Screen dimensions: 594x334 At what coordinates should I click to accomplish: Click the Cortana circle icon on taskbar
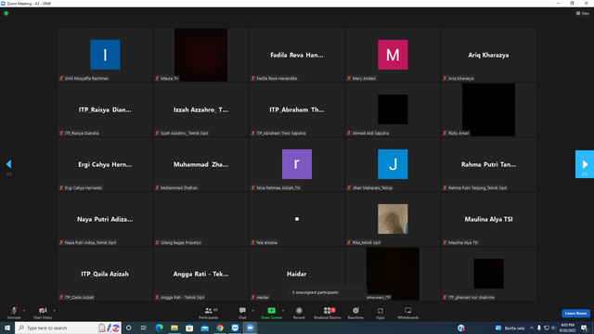click(129, 328)
